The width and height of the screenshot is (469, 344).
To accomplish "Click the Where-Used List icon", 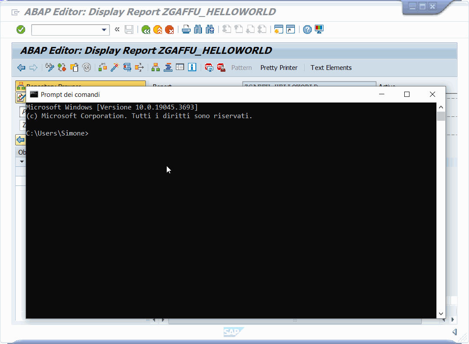I will [x=139, y=67].
